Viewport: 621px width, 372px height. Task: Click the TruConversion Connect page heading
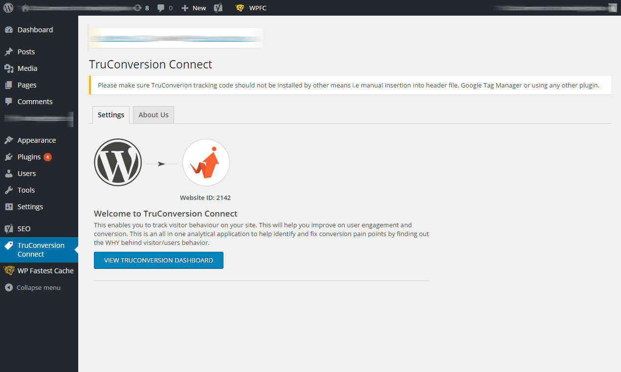tap(151, 65)
